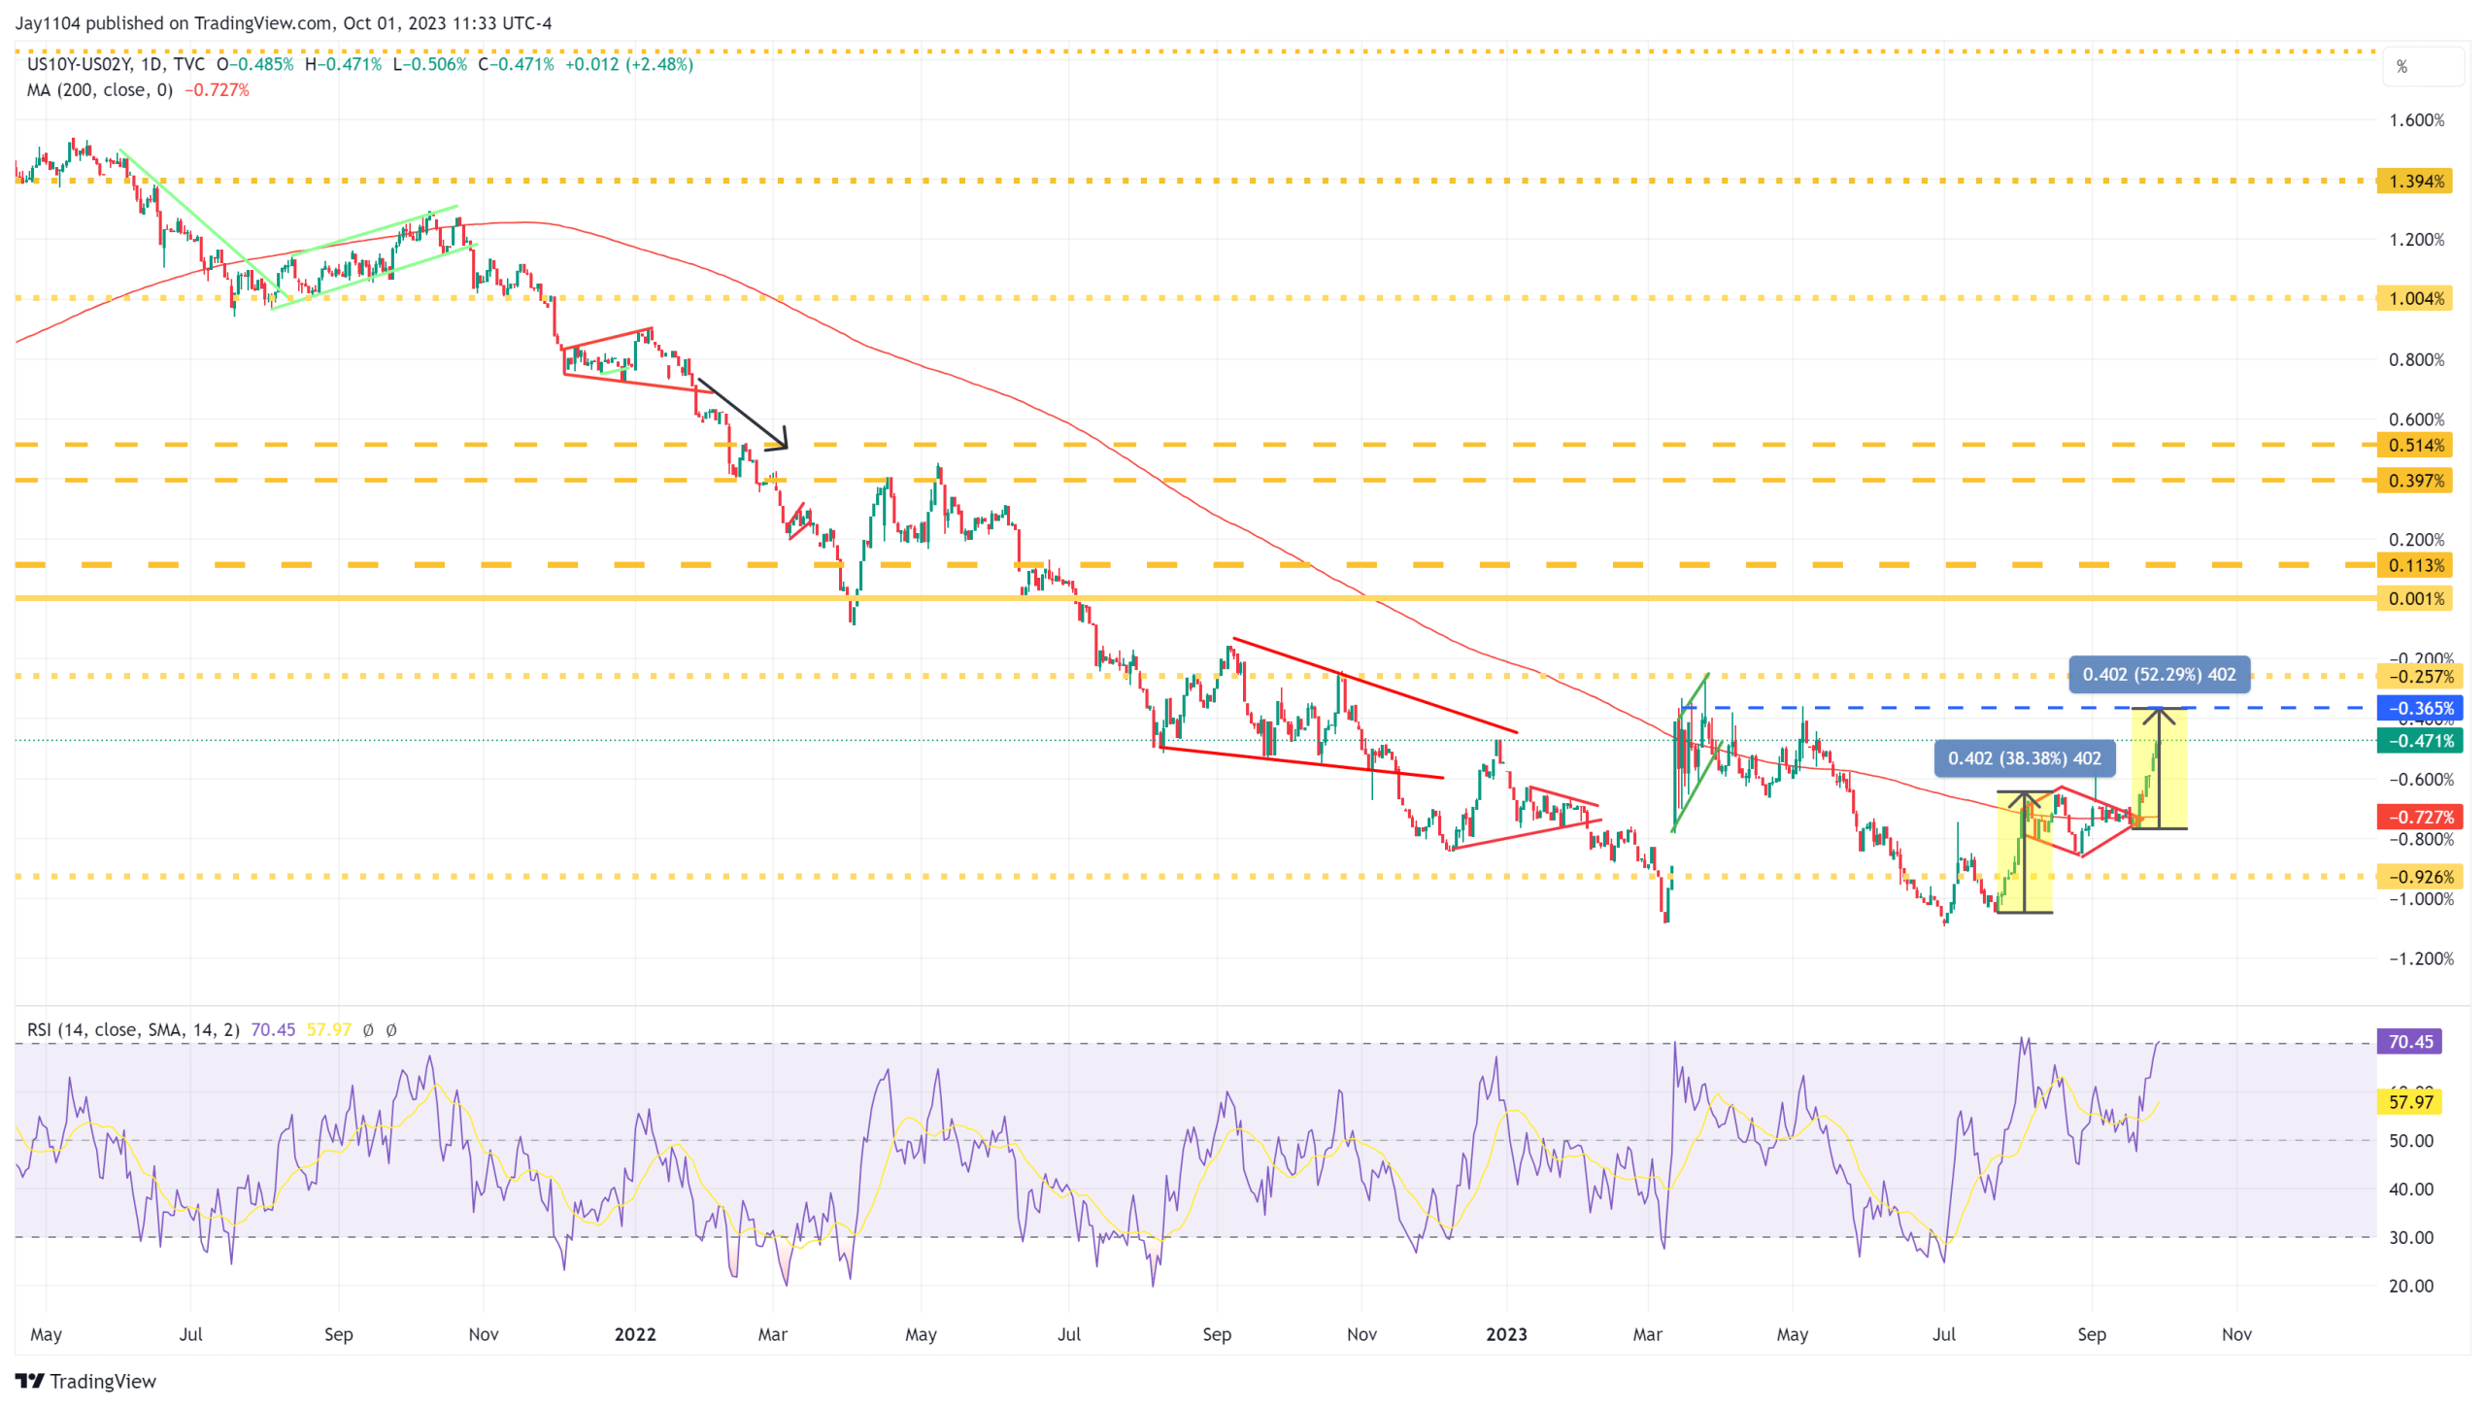Click the 1.004% price label
Screen dimensions: 2486x1408
click(x=2414, y=298)
